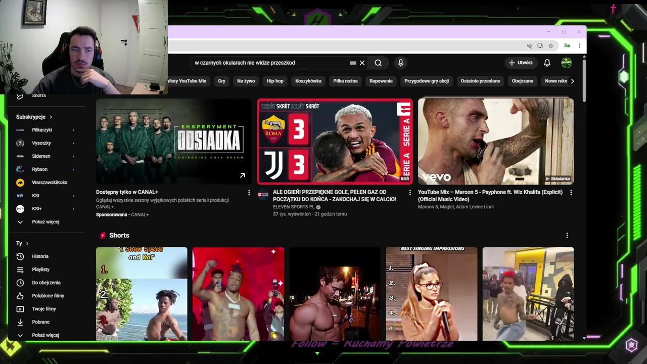This screenshot has height=364, width=647.
Task: Click the page vertical scrollbar
Action: point(584,81)
